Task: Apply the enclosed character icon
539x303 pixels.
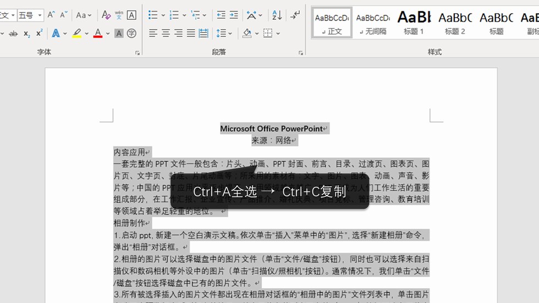Action: coord(131,34)
